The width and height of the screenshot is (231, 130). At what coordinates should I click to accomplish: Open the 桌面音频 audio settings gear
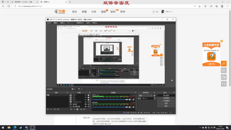point(133,107)
